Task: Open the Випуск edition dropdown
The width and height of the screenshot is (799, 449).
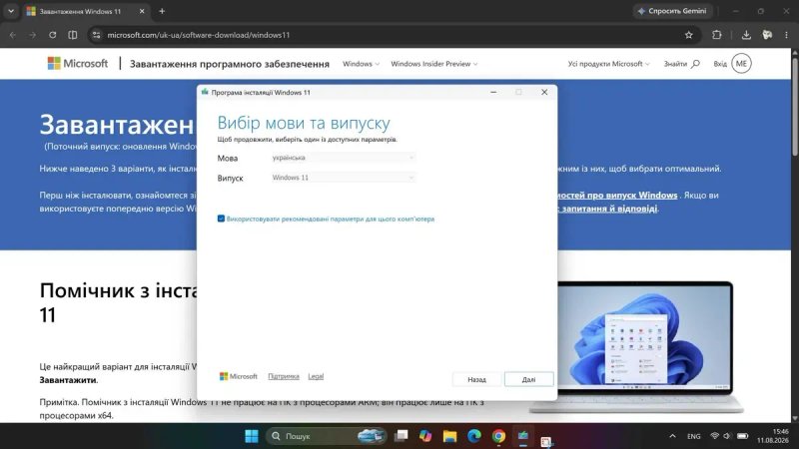Action: pyautogui.click(x=343, y=178)
